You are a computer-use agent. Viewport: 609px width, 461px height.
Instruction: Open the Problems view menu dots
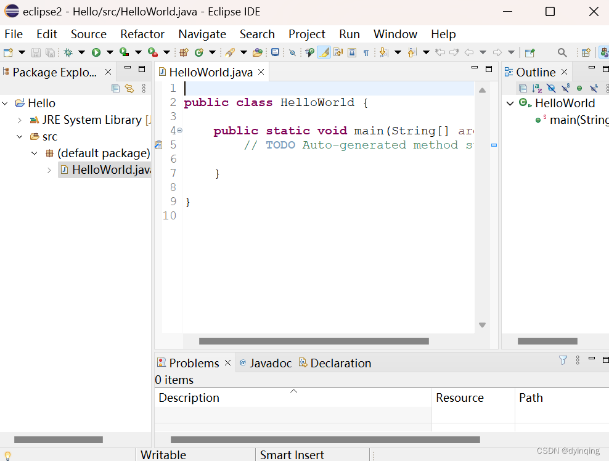(578, 361)
